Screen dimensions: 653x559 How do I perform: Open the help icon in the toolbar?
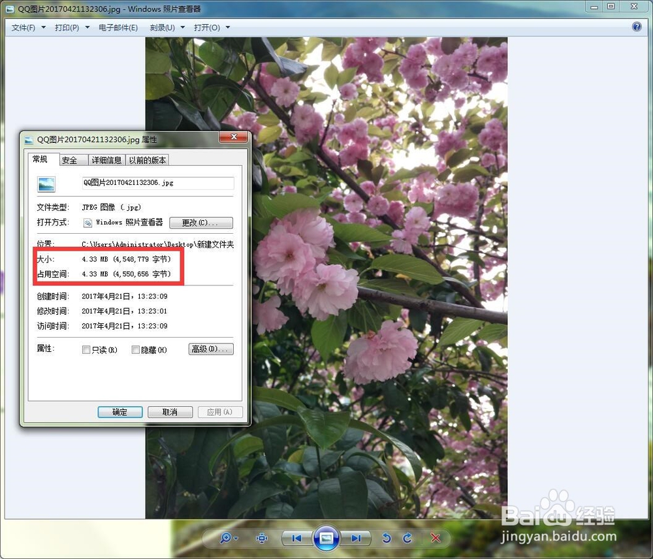point(637,27)
